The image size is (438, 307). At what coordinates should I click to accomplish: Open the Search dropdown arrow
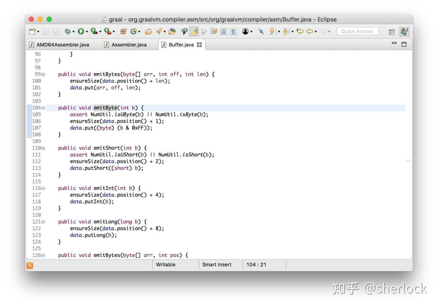tap(165, 32)
